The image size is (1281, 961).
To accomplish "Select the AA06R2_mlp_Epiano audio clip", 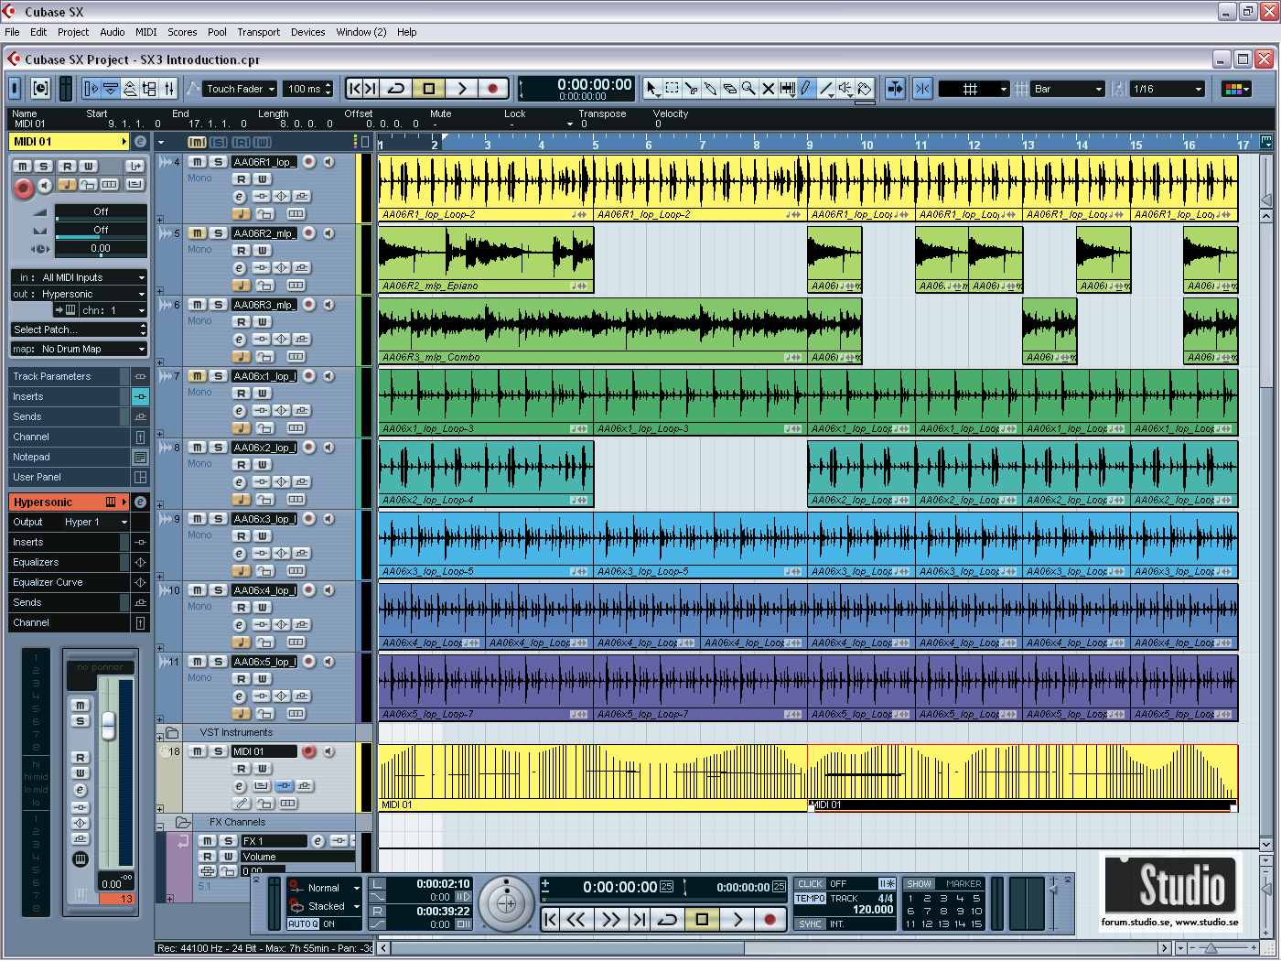I will point(486,260).
